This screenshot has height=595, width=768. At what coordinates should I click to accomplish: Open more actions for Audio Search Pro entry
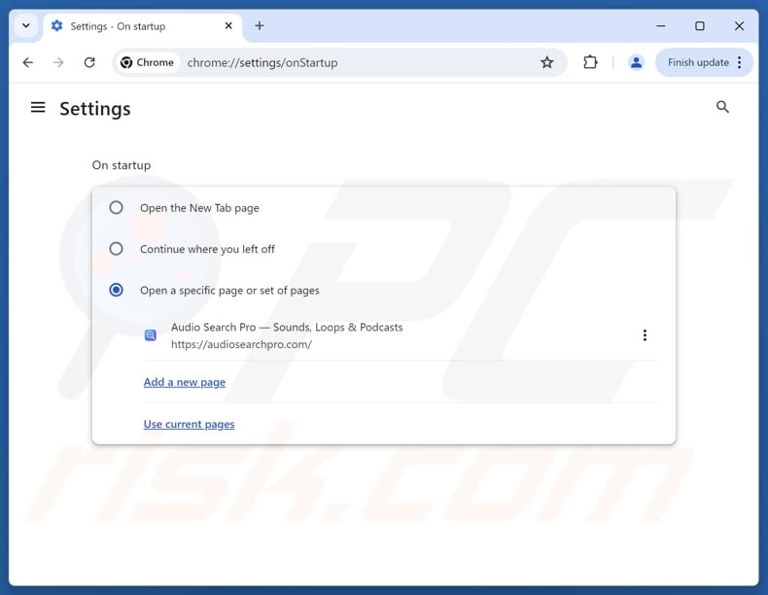(x=645, y=335)
